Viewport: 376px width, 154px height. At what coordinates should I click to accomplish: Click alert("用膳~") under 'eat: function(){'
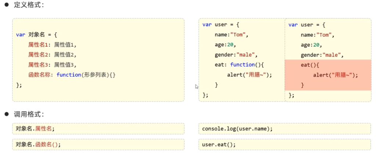click(x=249, y=75)
